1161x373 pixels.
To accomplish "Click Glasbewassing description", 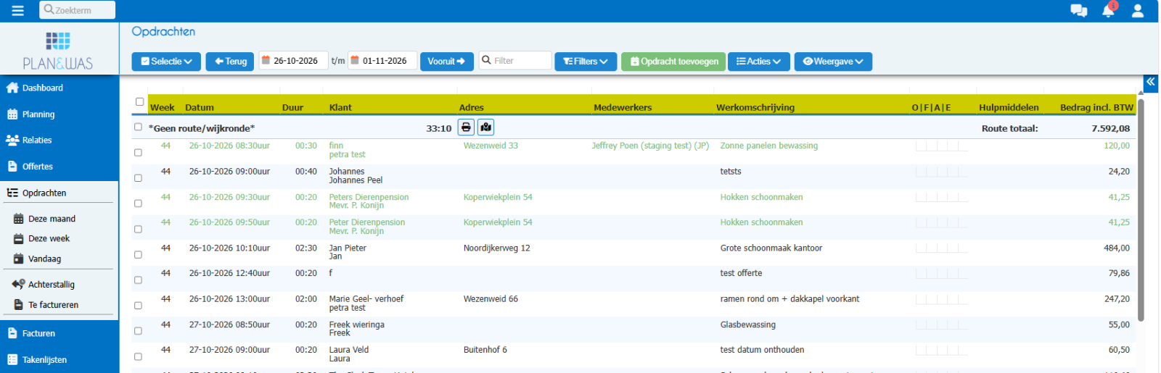I will 747,324.
